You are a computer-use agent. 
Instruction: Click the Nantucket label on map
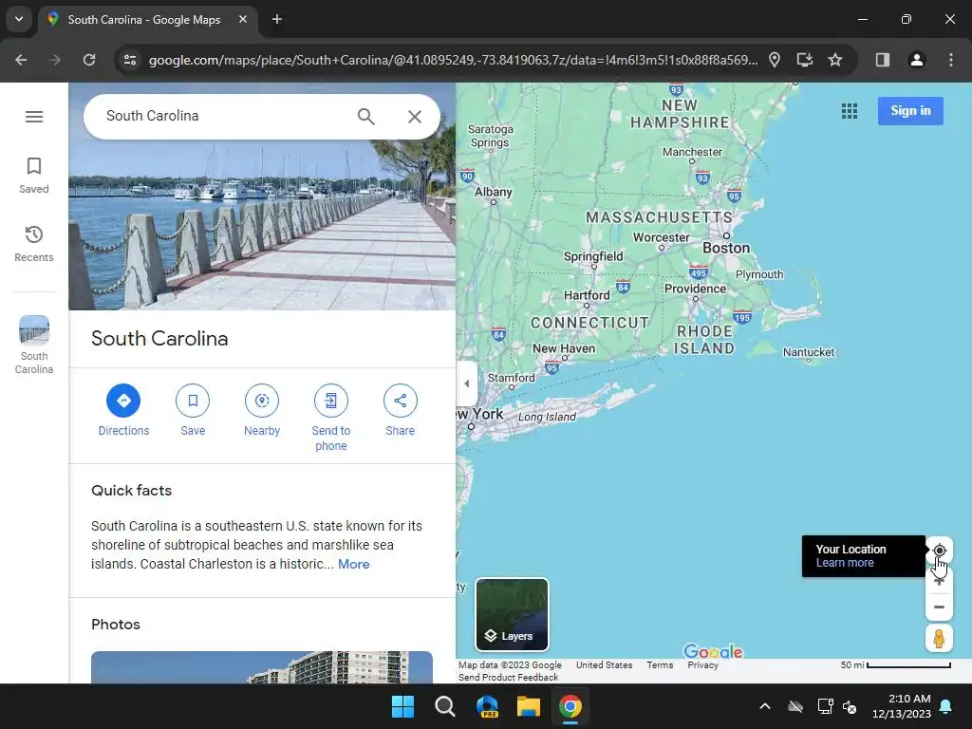click(809, 352)
